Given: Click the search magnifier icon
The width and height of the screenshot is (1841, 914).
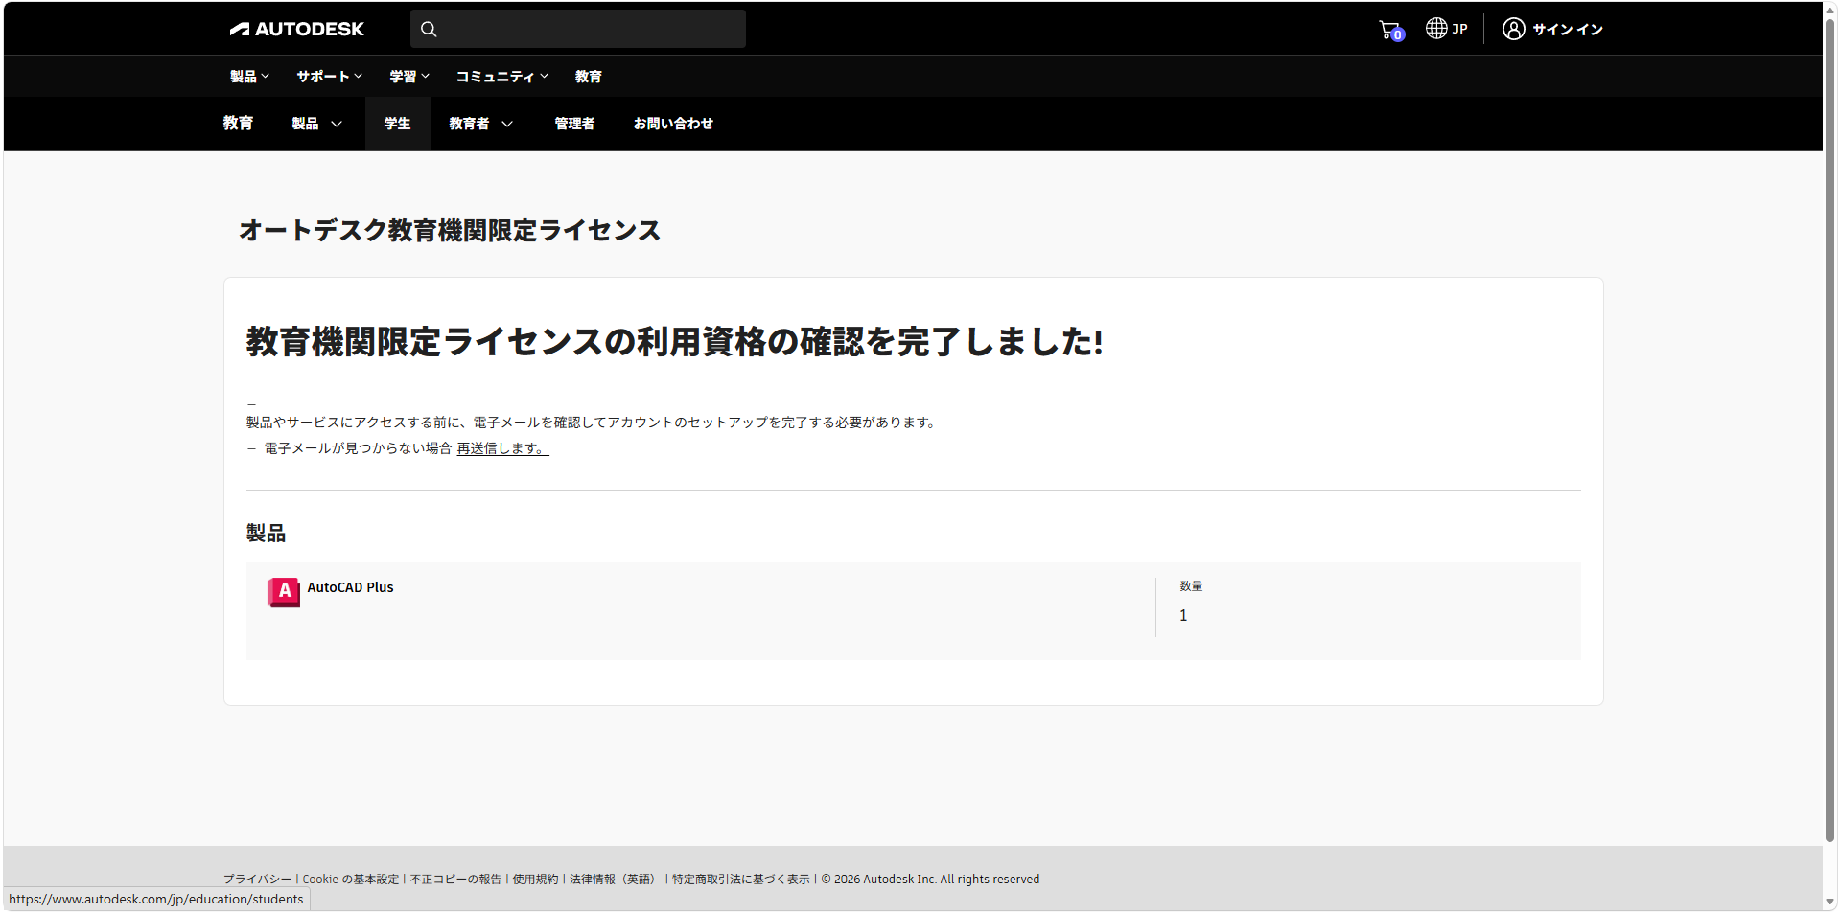Looking at the screenshot, I should pos(429,29).
